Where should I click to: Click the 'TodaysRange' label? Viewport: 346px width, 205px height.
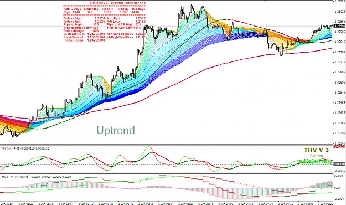click(x=73, y=31)
